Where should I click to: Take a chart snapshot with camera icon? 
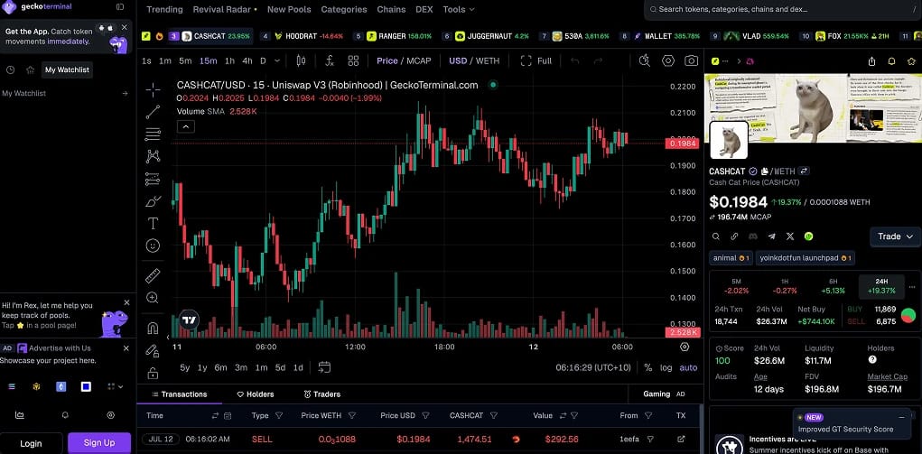click(x=692, y=60)
